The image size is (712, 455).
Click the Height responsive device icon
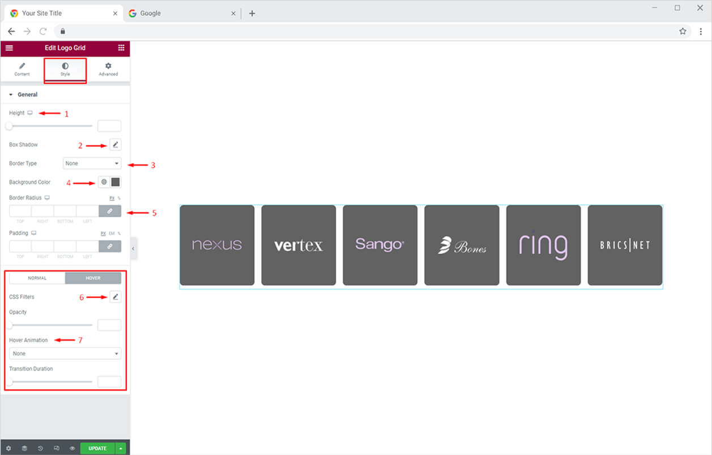click(x=30, y=113)
